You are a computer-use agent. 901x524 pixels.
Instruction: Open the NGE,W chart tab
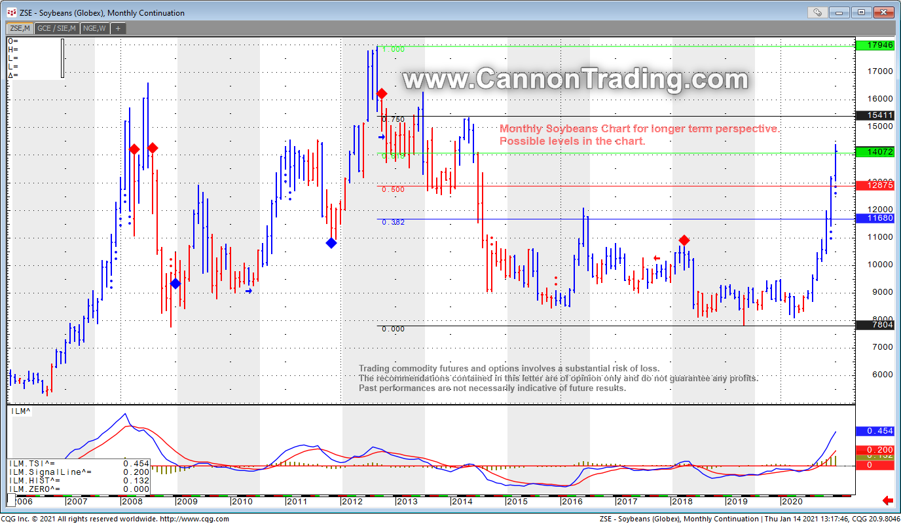coord(94,28)
